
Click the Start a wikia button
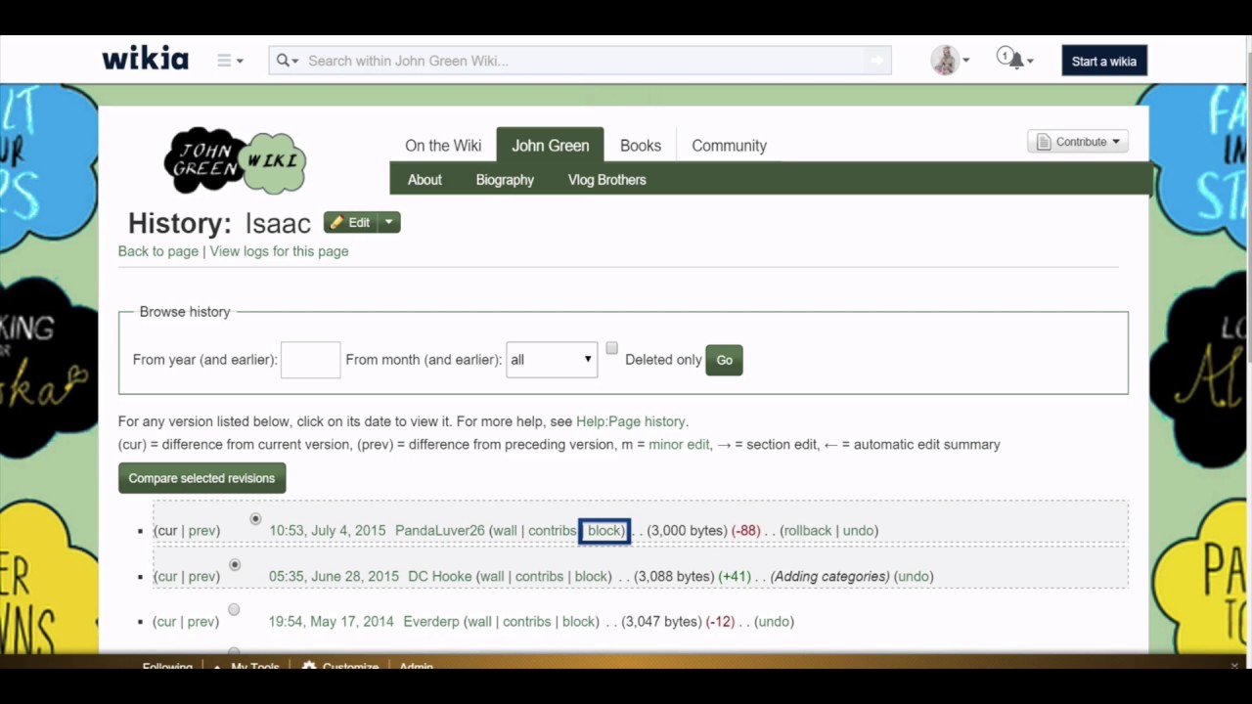tap(1104, 61)
